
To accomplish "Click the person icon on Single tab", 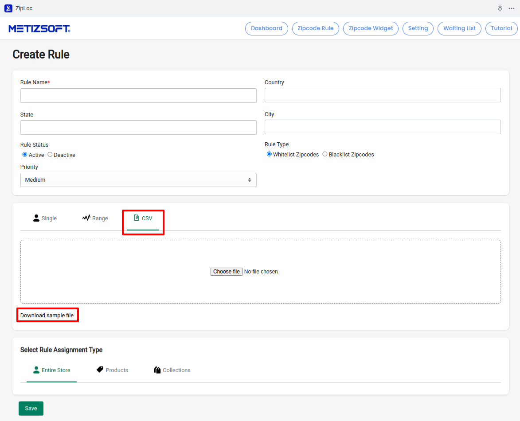I will [36, 218].
